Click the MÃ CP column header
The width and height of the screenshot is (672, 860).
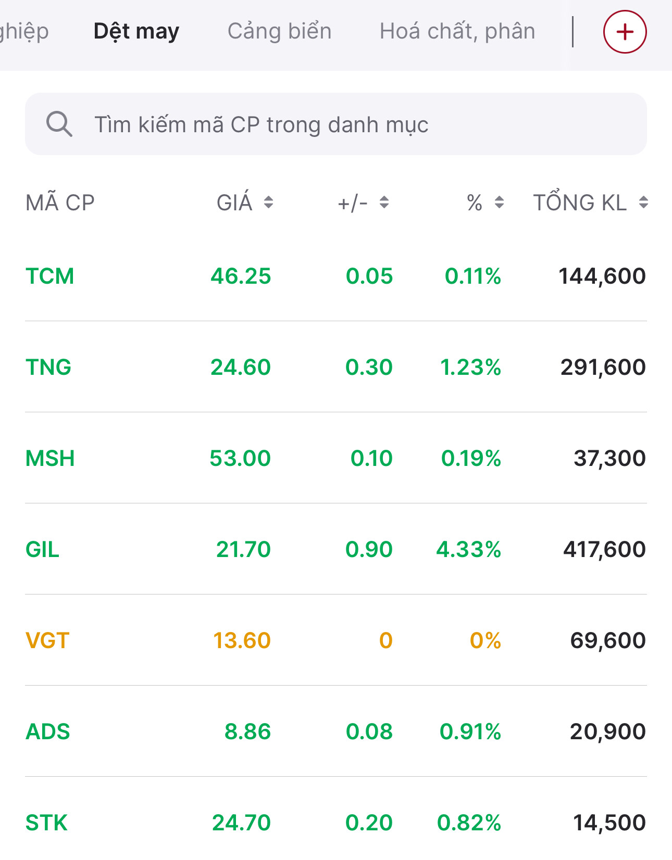pyautogui.click(x=60, y=203)
